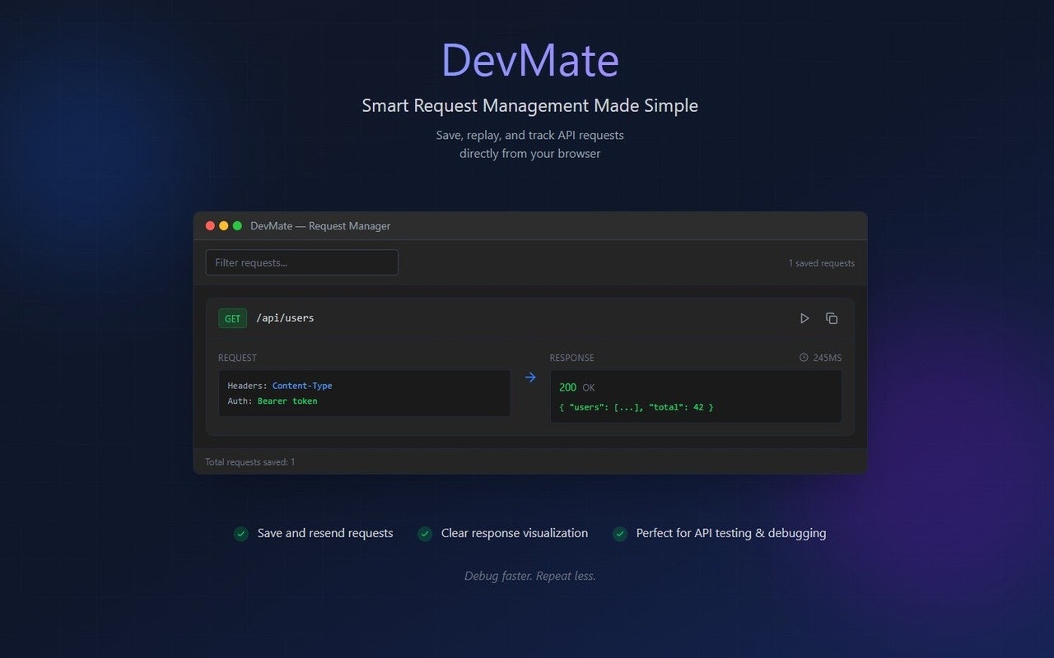This screenshot has height=658, width=1054.
Task: Select the DevMate — Request Manager title bar
Action: point(320,225)
